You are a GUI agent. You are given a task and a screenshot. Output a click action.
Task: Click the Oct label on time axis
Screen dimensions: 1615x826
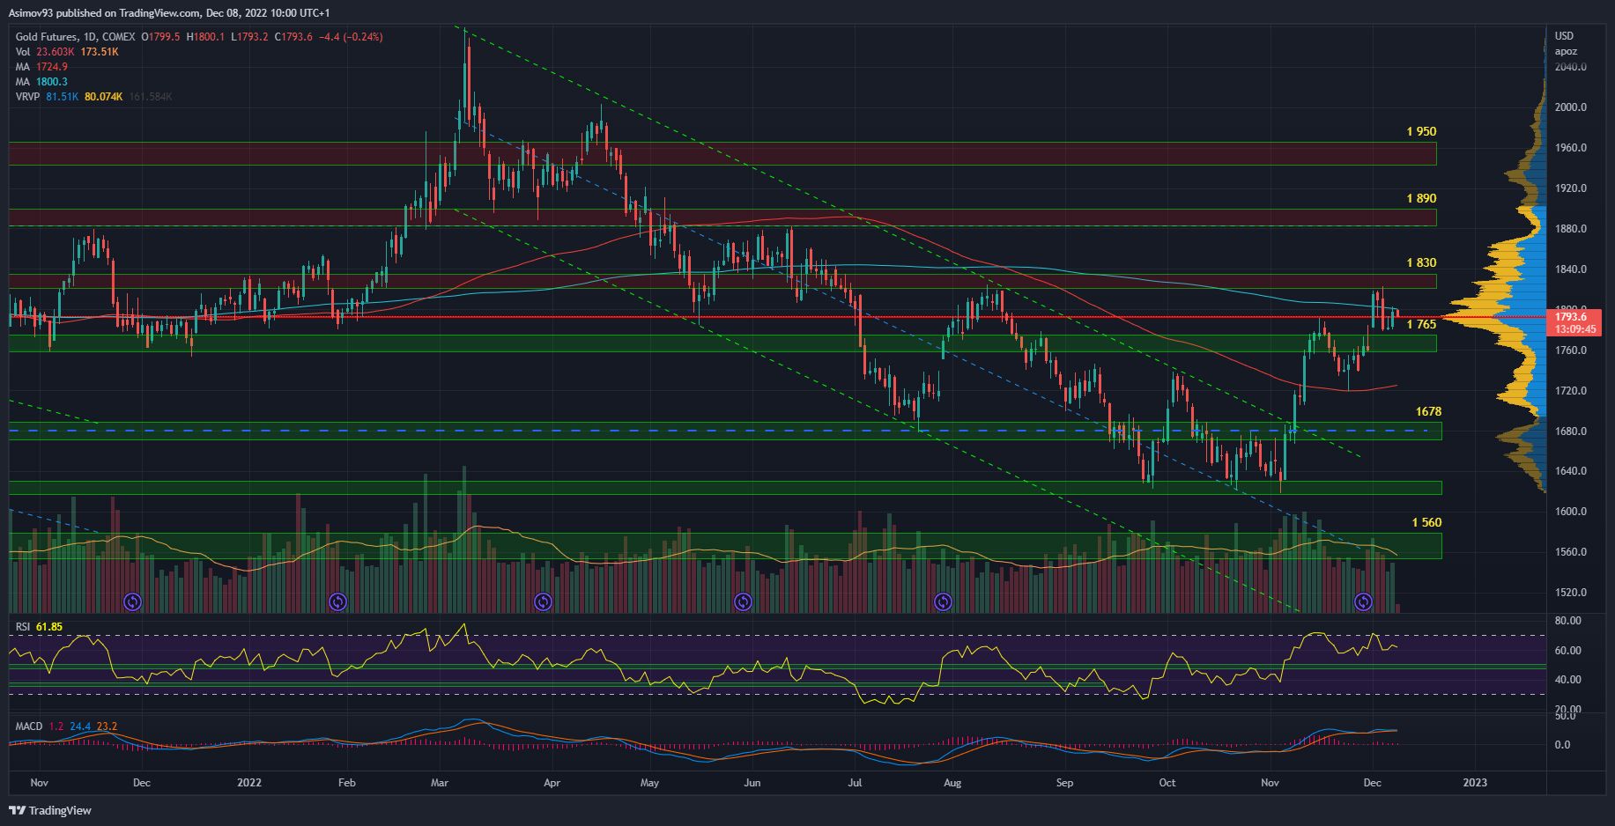click(1167, 782)
